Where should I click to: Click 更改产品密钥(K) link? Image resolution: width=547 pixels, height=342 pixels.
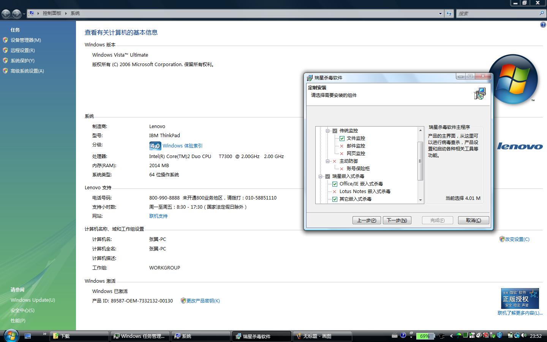pyautogui.click(x=203, y=301)
